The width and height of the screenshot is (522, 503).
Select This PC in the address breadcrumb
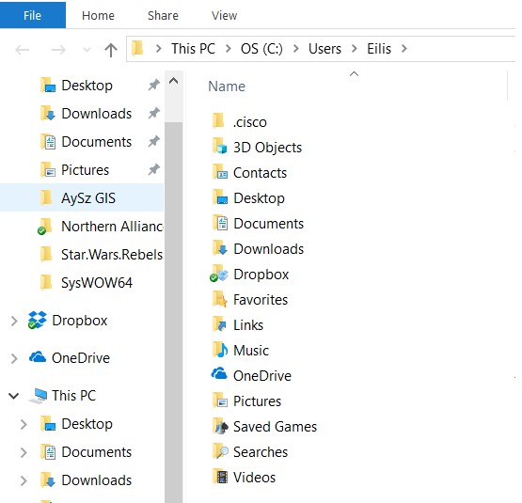[x=193, y=49]
